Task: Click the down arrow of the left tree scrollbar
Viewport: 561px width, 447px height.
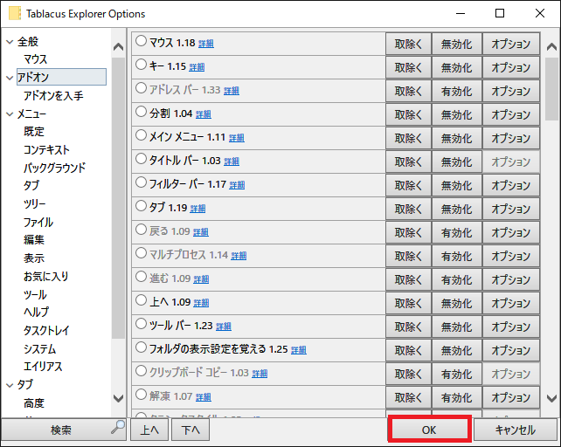Action: click(119, 398)
